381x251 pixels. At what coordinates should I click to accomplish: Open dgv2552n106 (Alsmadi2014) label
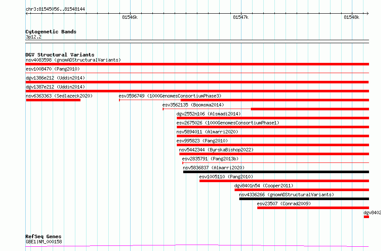pyautogui.click(x=209, y=114)
